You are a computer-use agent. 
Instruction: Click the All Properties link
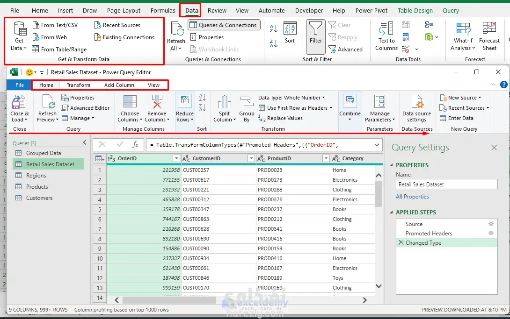[x=412, y=197]
